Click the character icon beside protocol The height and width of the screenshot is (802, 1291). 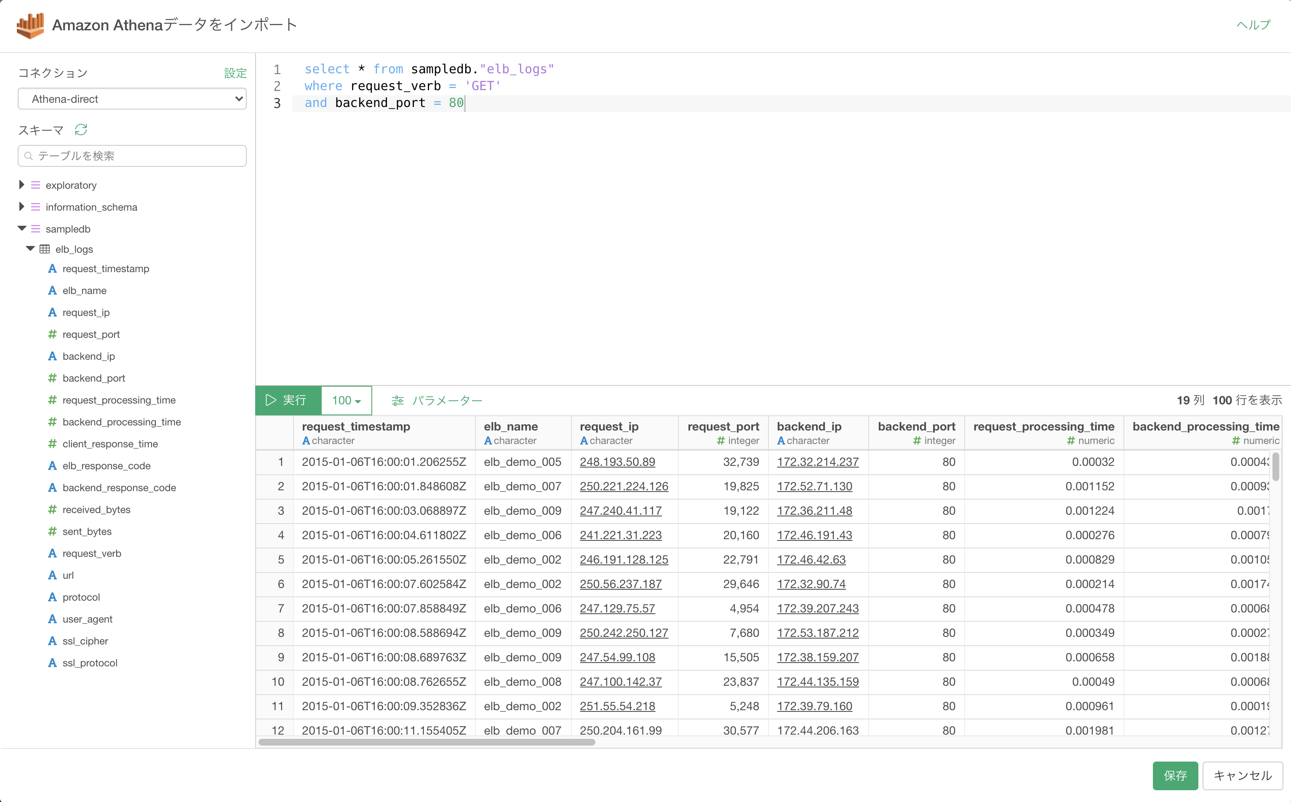(x=52, y=597)
